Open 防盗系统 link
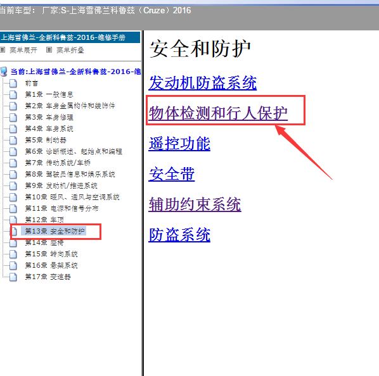379x376 pixels. (x=179, y=235)
